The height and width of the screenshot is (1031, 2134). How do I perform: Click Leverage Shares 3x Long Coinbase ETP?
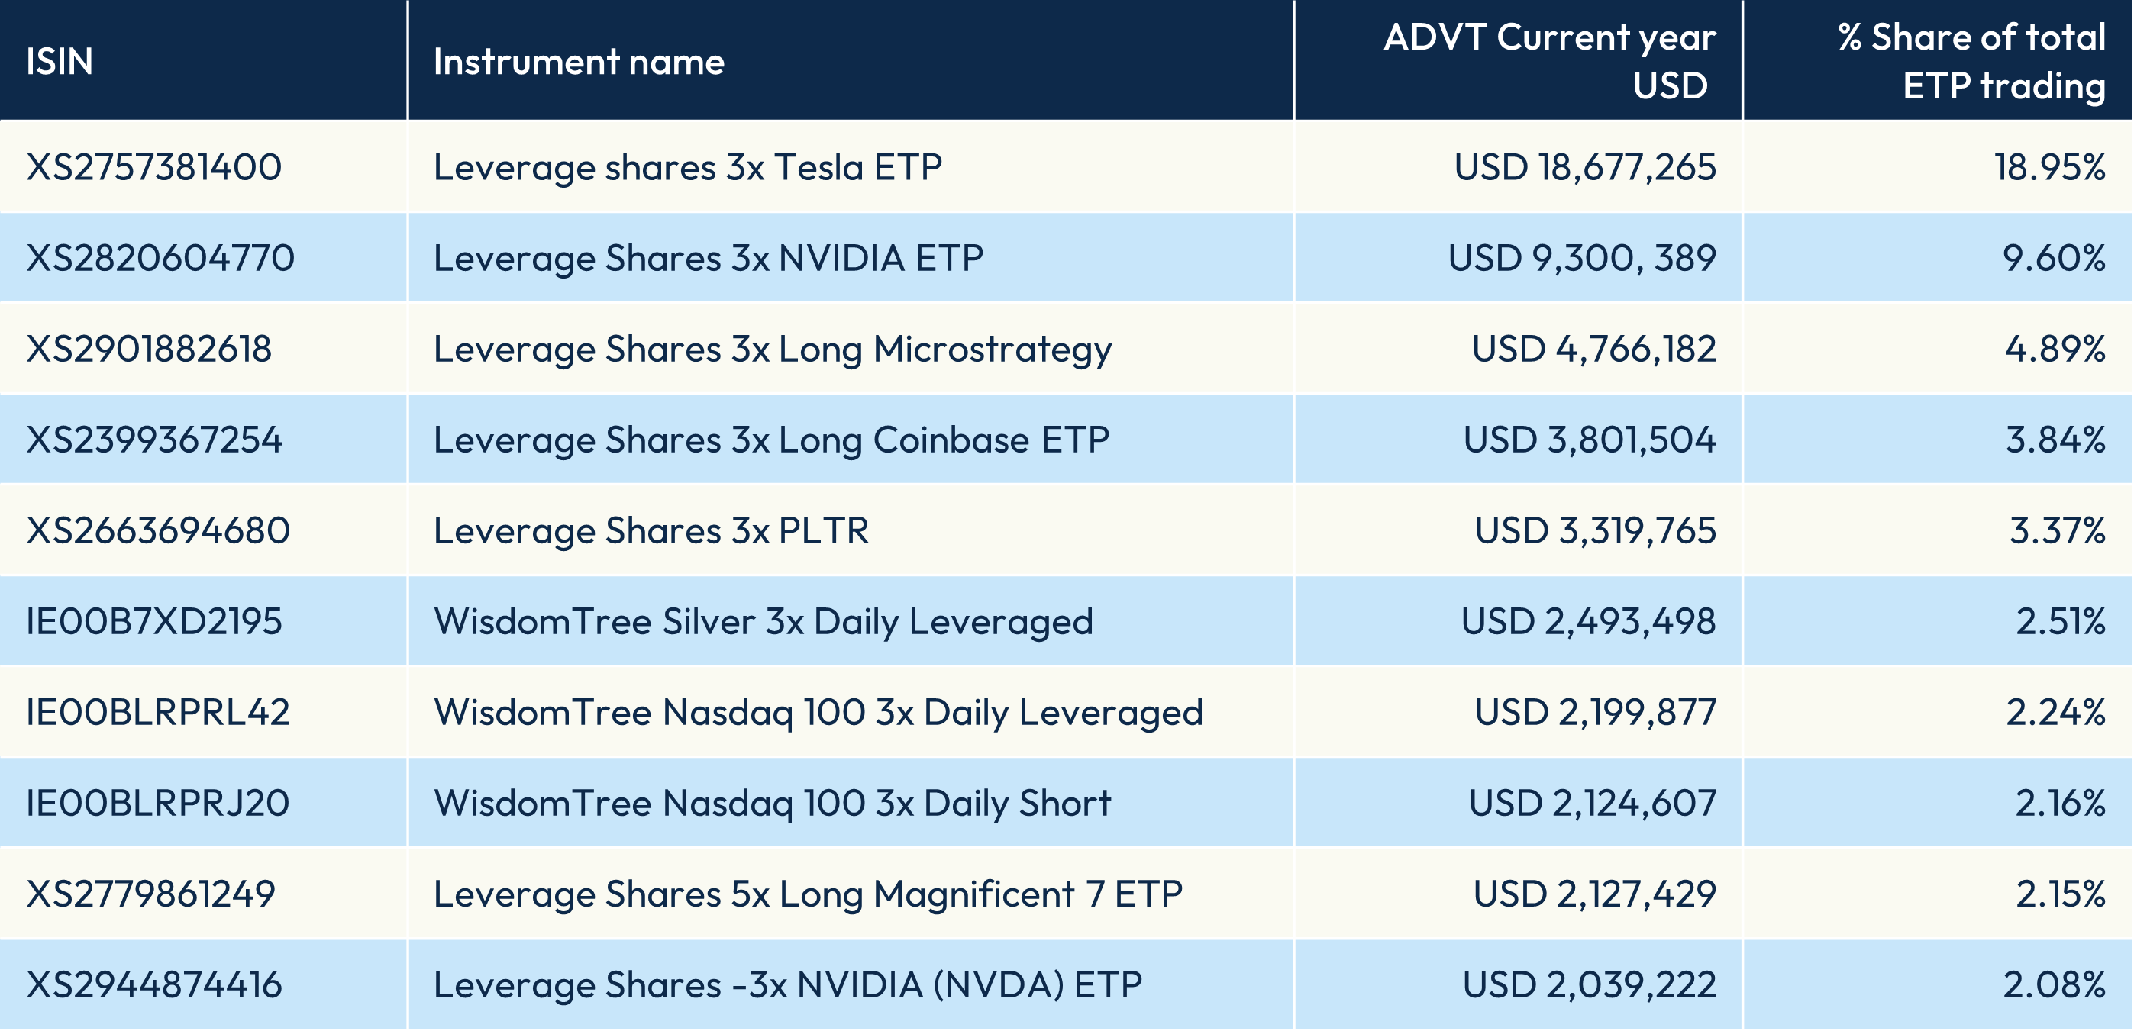point(771,440)
